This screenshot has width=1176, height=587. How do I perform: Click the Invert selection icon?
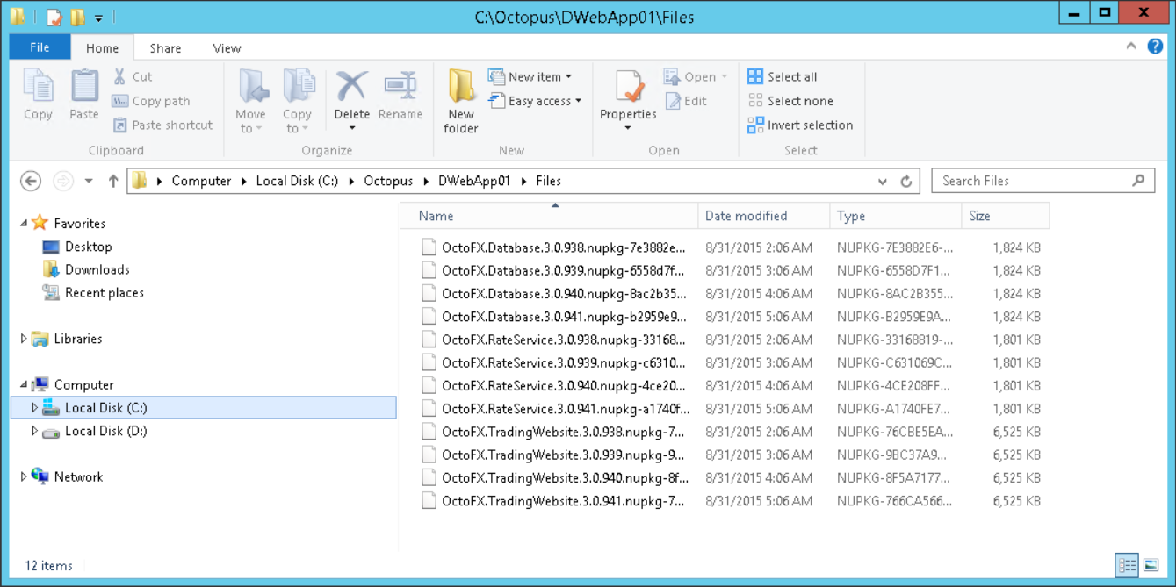pyautogui.click(x=755, y=125)
